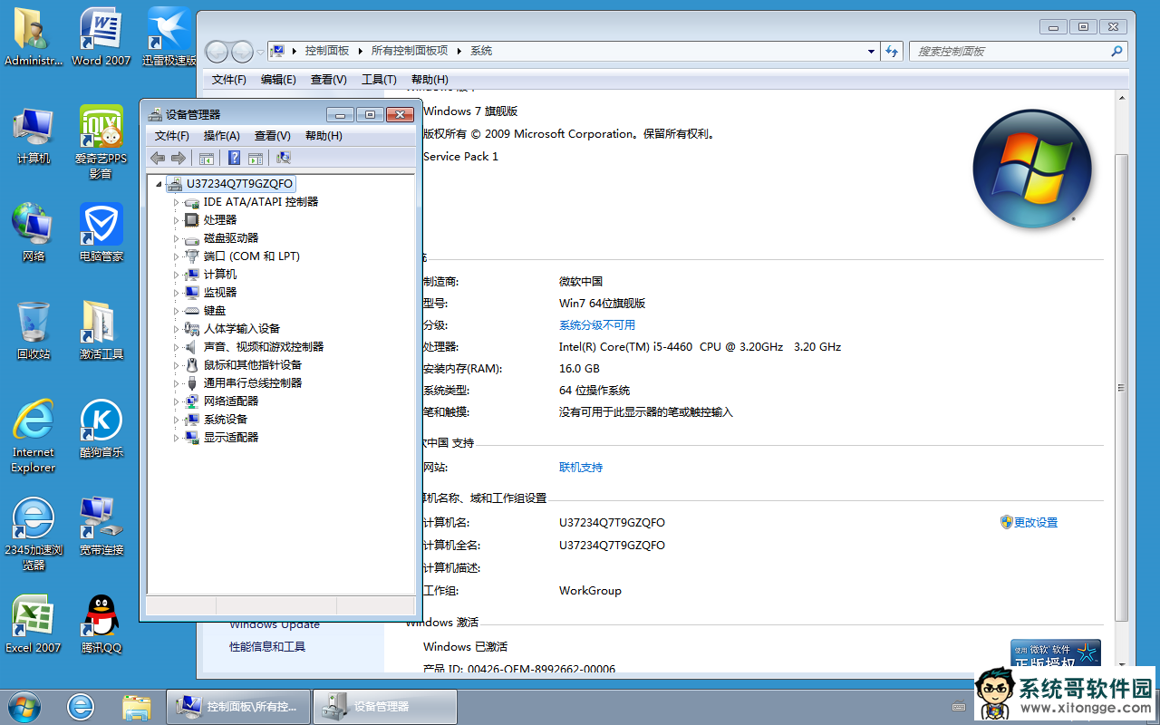The width and height of the screenshot is (1160, 725).
Task: Click the 系统分级不可用 link
Action: [597, 325]
